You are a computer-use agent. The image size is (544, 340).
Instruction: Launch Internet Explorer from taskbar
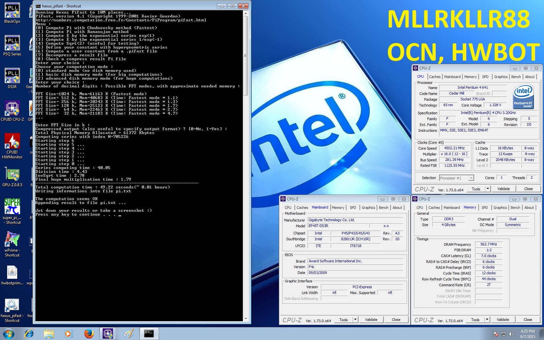click(x=29, y=334)
